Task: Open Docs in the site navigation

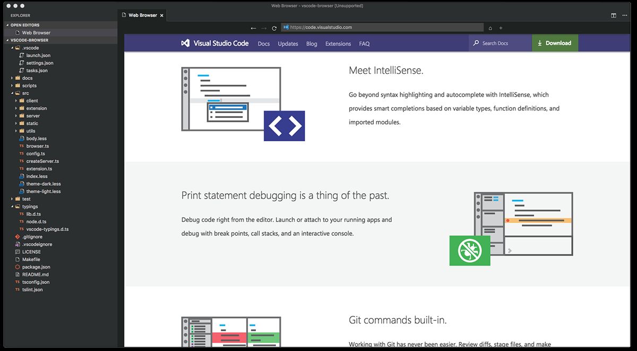Action: [264, 44]
